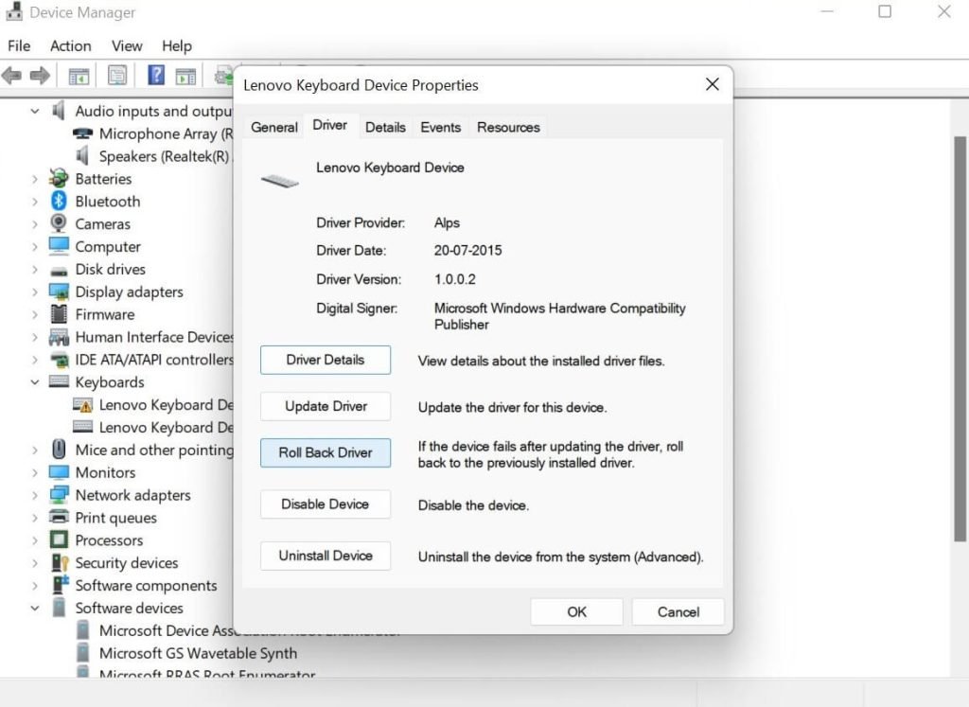This screenshot has height=707, width=969.
Task: Click the Disable Device button
Action: coord(326,504)
